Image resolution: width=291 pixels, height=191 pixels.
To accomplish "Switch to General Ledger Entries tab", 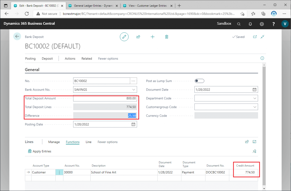I will 93,6.
